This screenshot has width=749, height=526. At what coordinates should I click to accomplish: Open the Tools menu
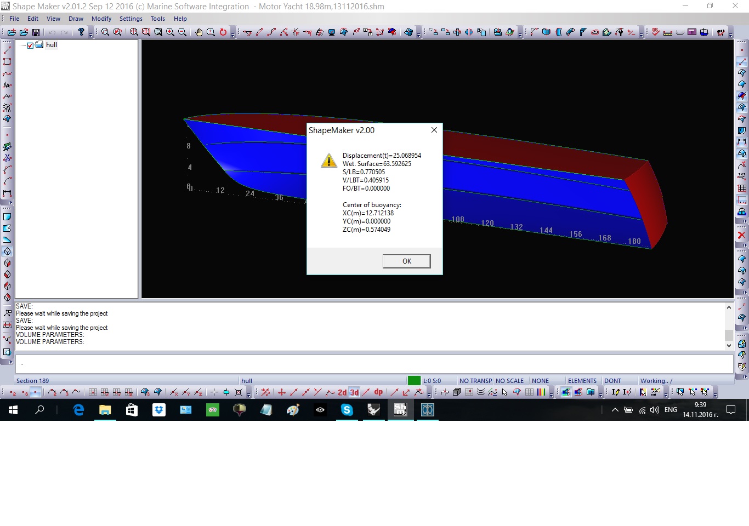(157, 19)
